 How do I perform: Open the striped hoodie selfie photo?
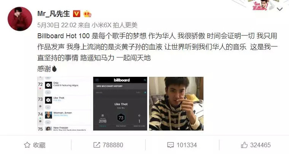pyautogui.click(x=176, y=103)
